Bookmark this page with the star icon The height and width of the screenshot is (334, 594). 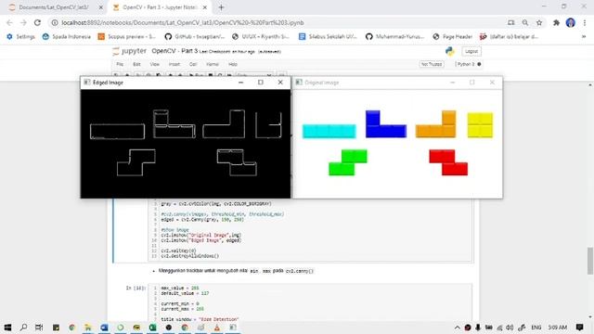[539, 22]
